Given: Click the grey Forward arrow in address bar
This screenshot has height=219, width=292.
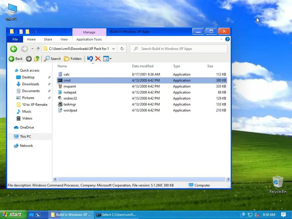Looking at the screenshot, I should (x=25, y=49).
